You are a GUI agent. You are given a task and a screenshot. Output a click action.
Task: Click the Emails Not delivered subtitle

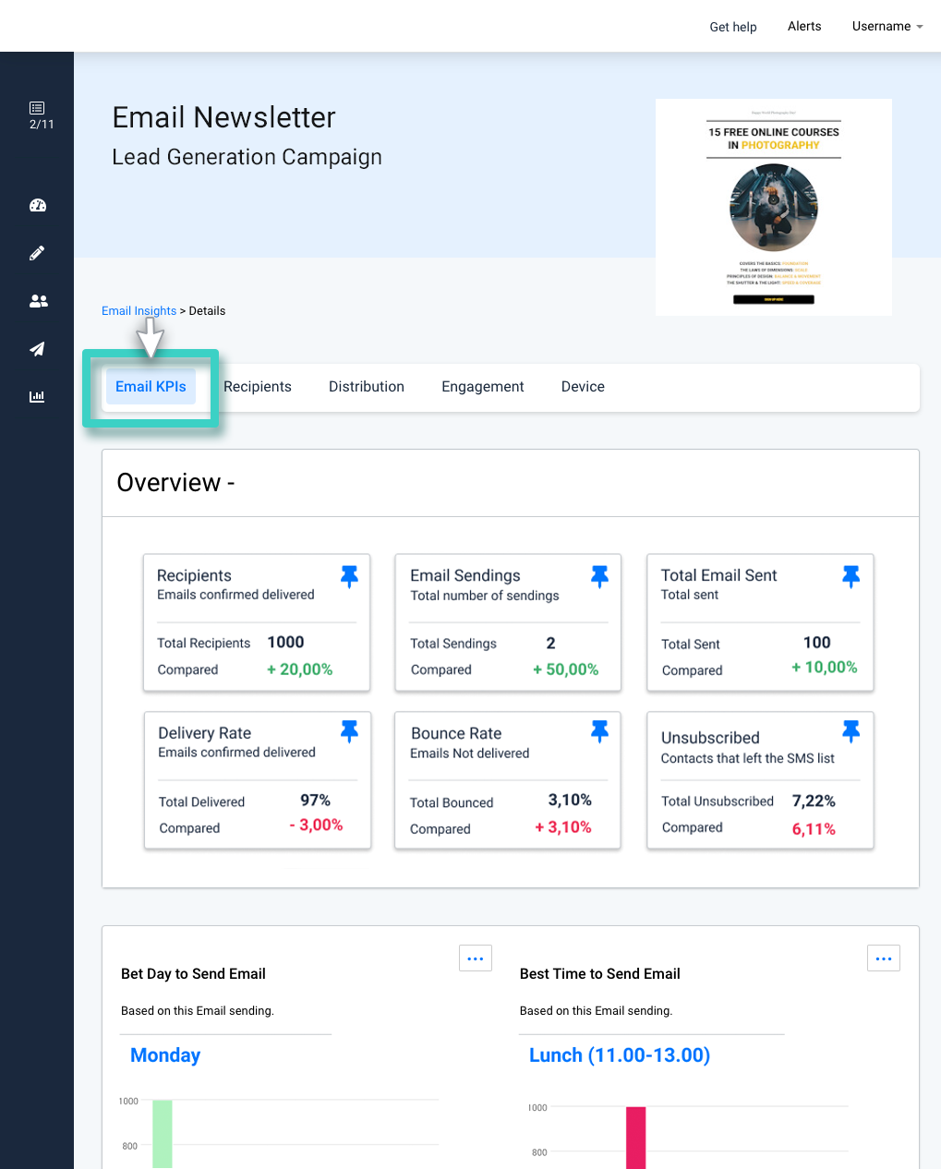coord(470,753)
